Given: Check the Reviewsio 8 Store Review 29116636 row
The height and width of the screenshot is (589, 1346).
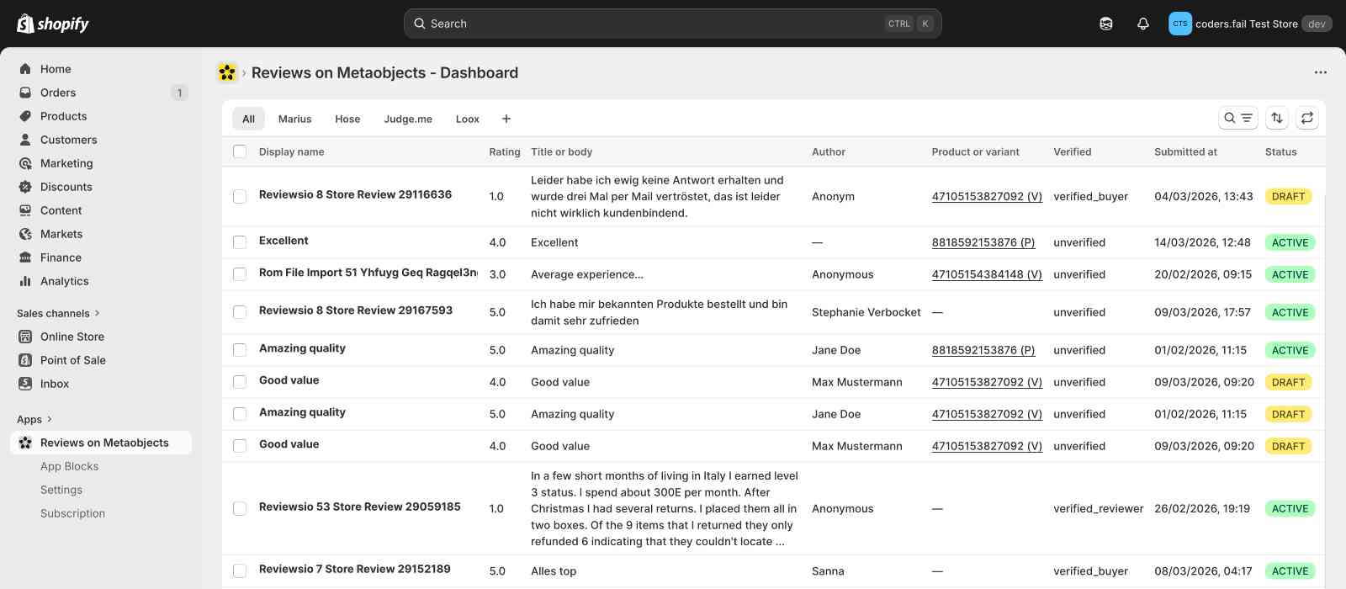Looking at the screenshot, I should pos(240,196).
